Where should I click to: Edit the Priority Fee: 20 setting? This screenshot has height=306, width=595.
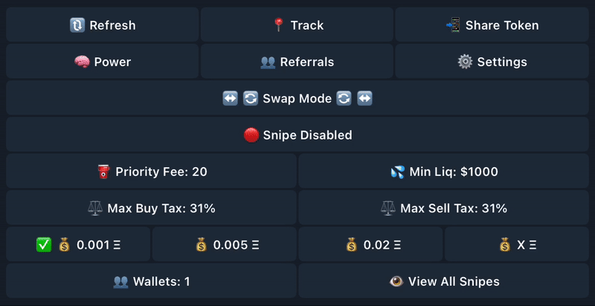point(152,171)
